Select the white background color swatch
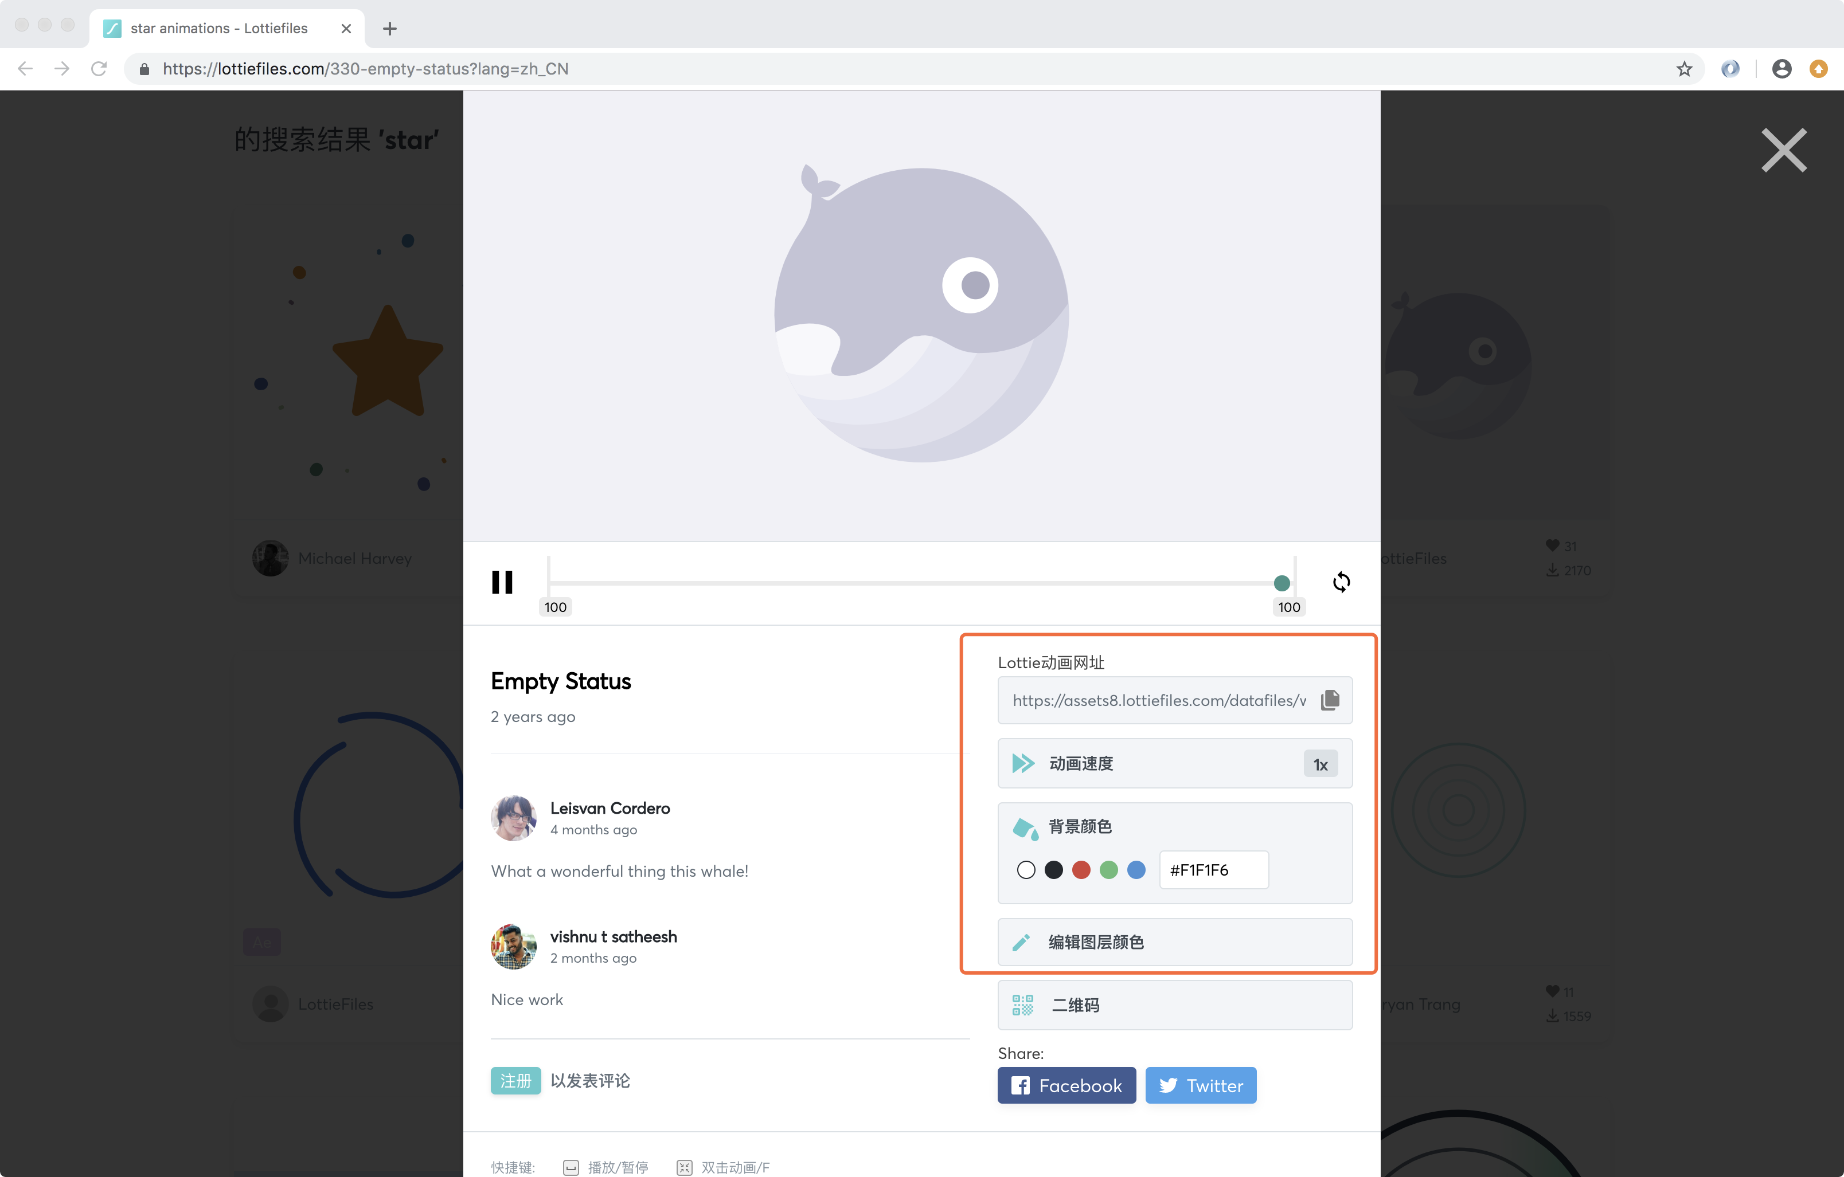 pos(1026,870)
